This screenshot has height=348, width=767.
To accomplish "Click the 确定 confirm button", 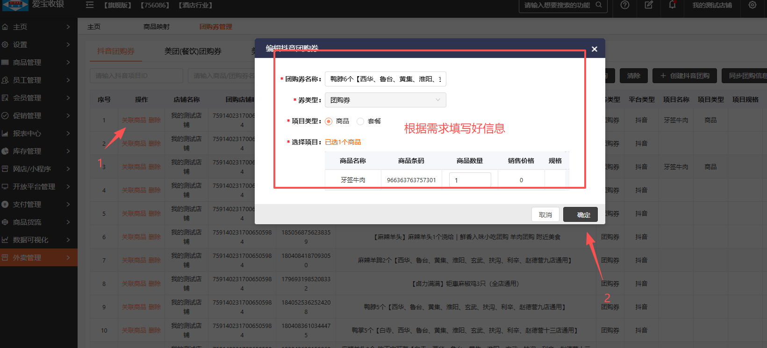I will 580,215.
